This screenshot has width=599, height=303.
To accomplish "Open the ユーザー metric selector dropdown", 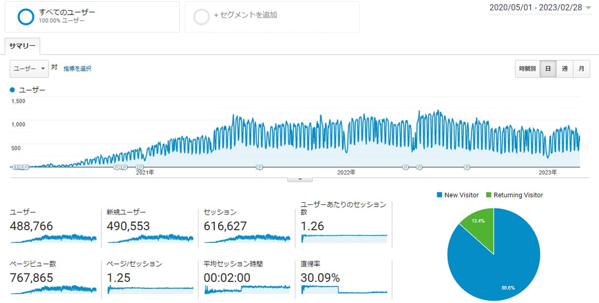I will point(29,68).
